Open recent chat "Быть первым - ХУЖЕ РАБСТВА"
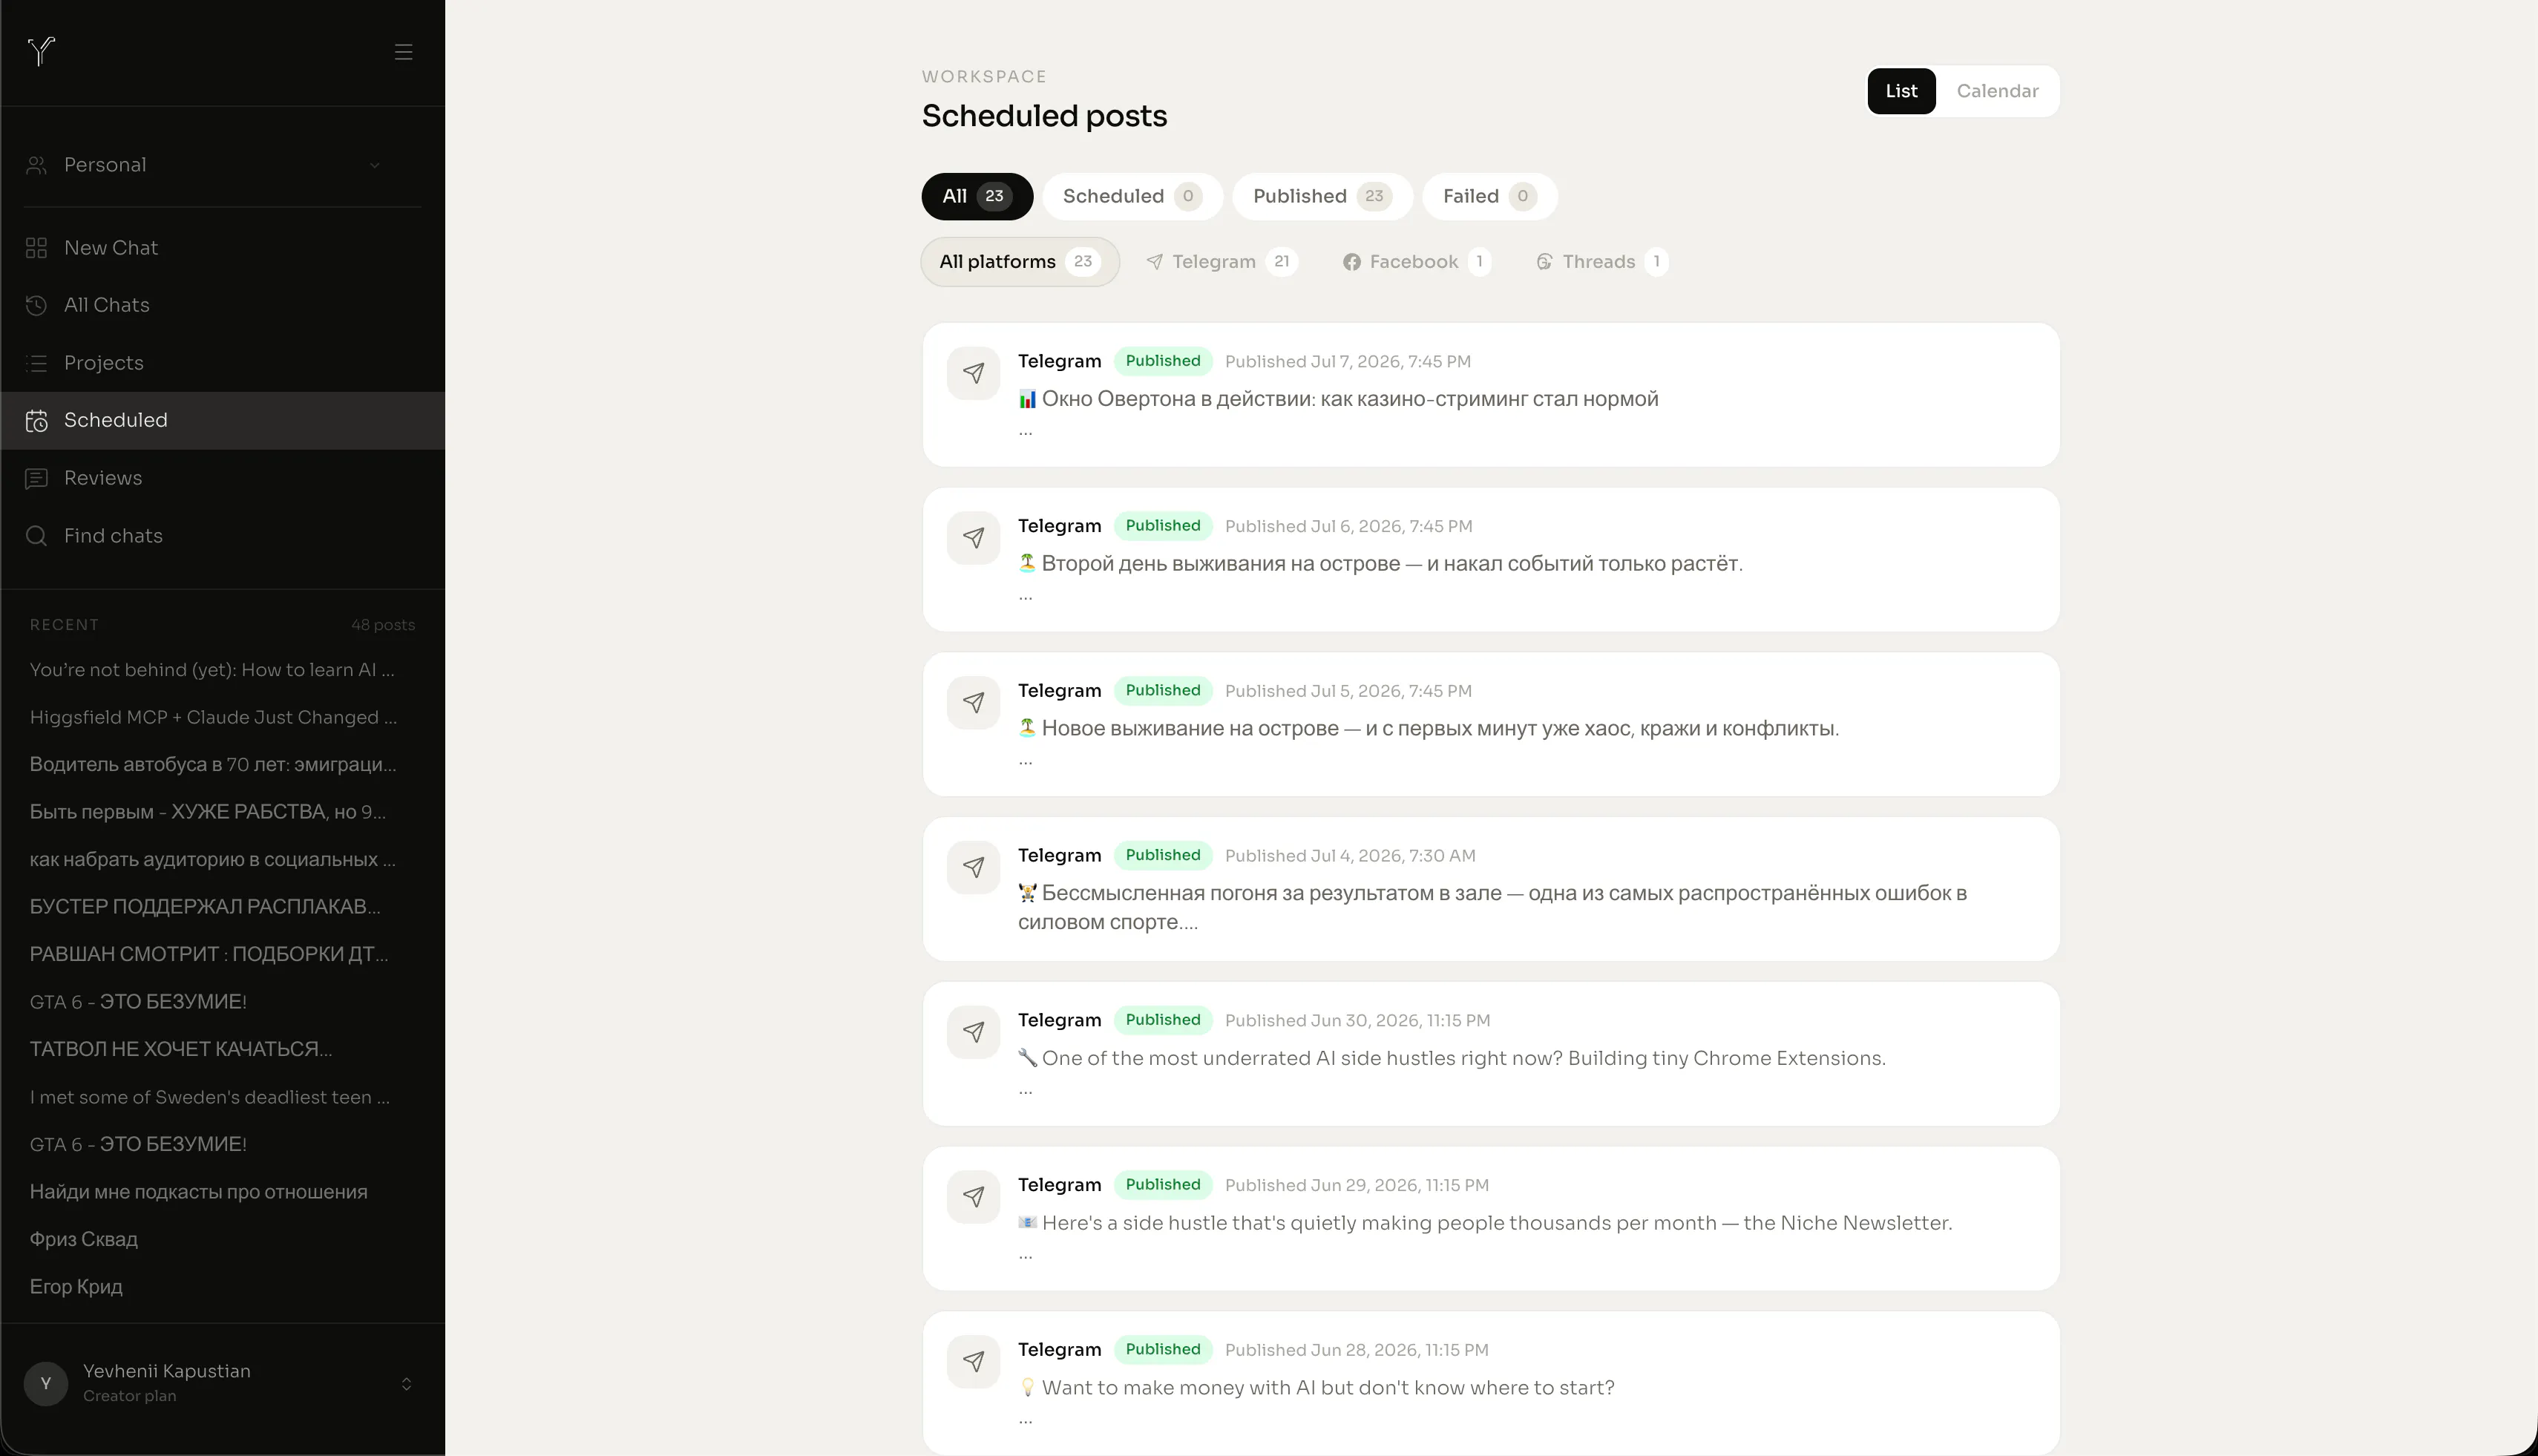The height and width of the screenshot is (1456, 2538). click(x=208, y=812)
